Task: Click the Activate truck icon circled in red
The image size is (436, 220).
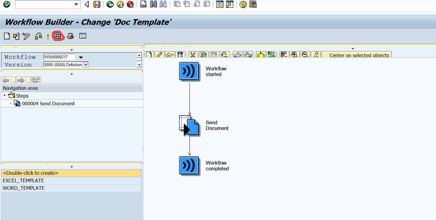Action: click(x=57, y=36)
